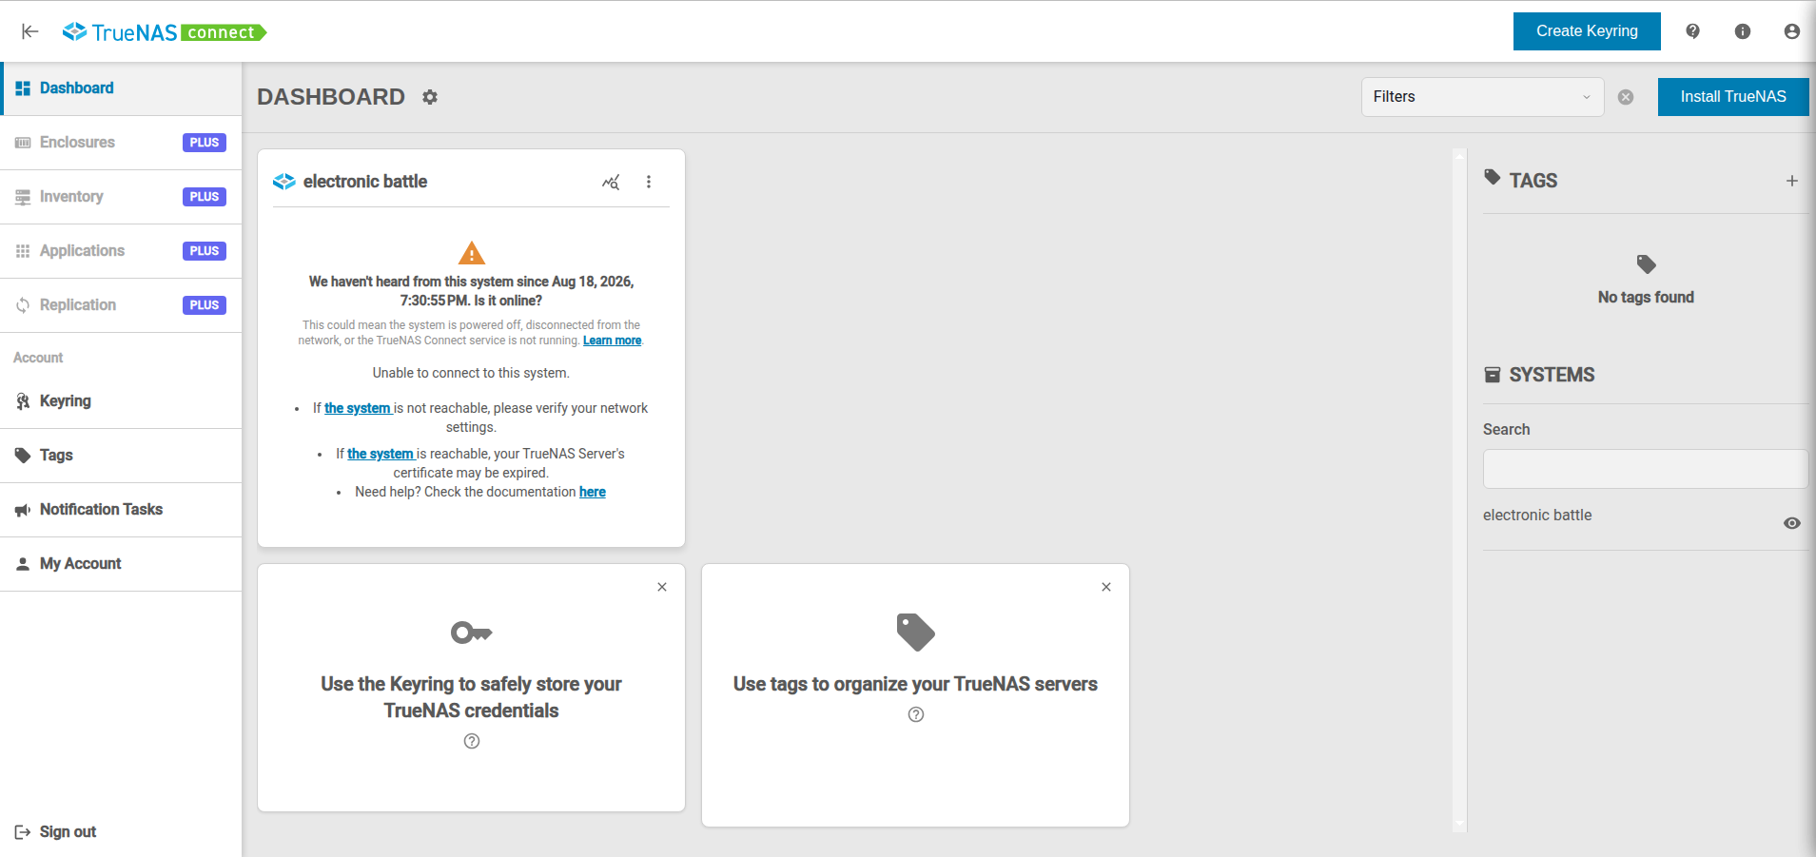
Task: Click the electronic battle card logo icon
Action: [284, 182]
